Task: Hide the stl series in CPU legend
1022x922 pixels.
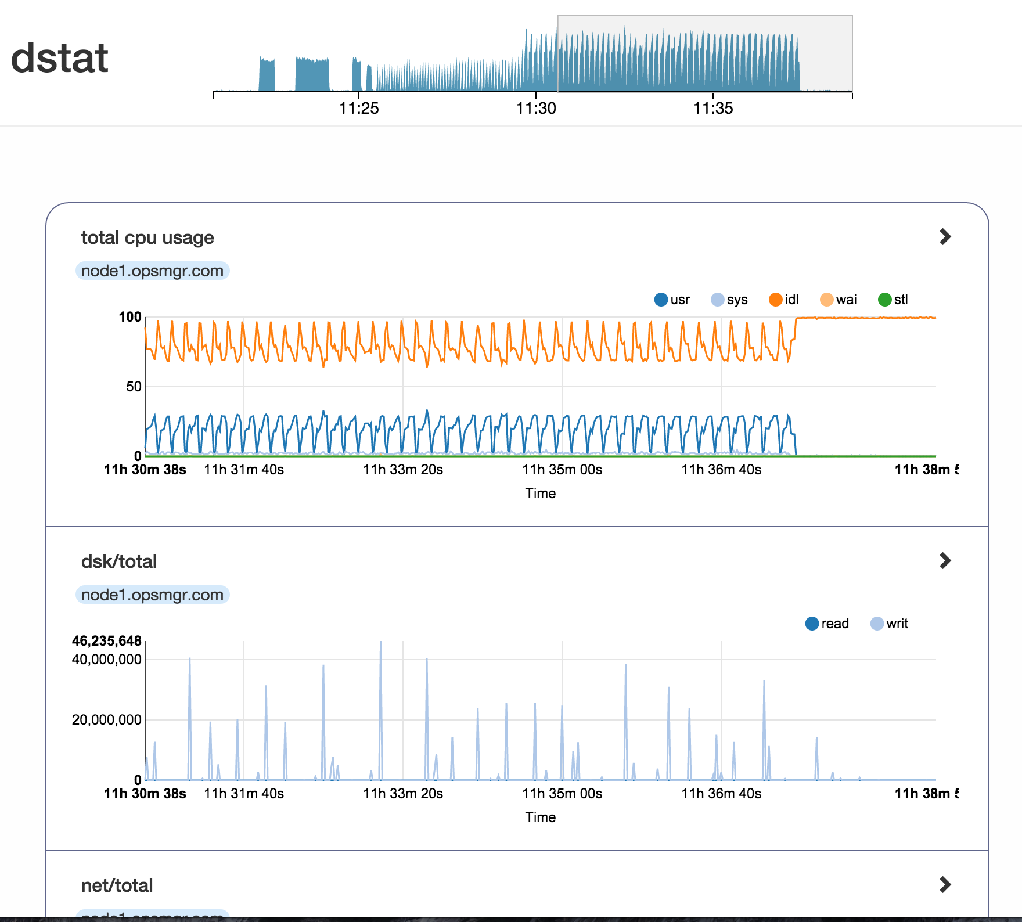Action: point(893,300)
